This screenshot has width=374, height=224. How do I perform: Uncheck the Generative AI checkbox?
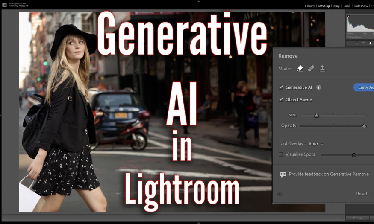281,87
